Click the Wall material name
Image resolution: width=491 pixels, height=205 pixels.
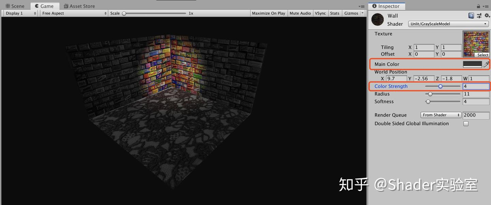(x=393, y=16)
